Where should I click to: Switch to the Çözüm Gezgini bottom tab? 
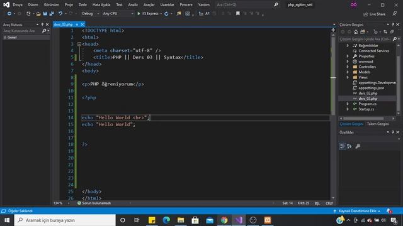[x=351, y=124]
